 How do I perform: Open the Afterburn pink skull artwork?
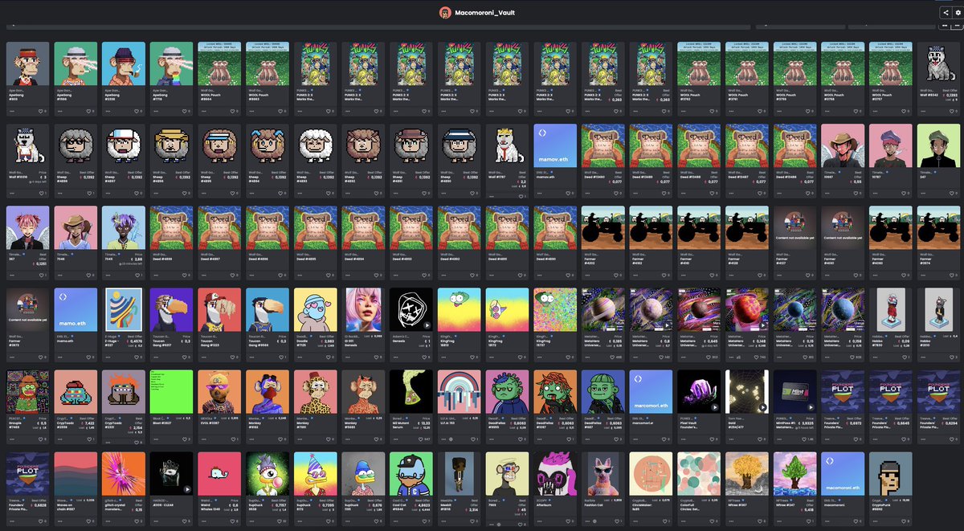click(556, 473)
